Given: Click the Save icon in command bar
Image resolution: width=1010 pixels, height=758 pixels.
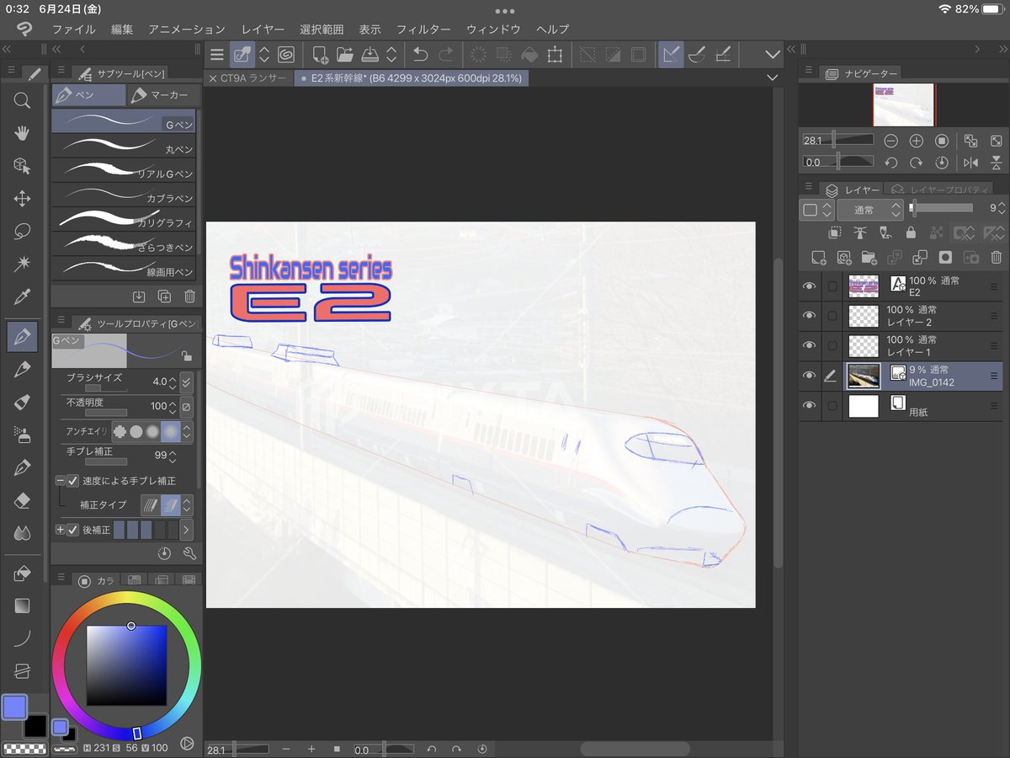Looking at the screenshot, I should click(x=370, y=55).
